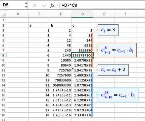Image resolution: width=145 pixels, height=121 pixels.
Task: Click the Select All corner triangle
Action: tap(4, 14)
